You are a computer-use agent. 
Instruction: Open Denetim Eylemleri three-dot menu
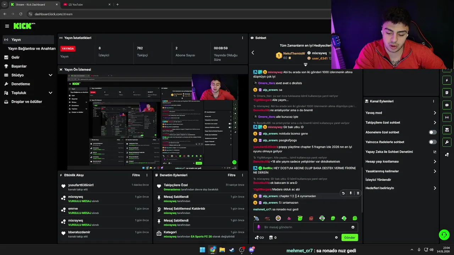(243, 175)
